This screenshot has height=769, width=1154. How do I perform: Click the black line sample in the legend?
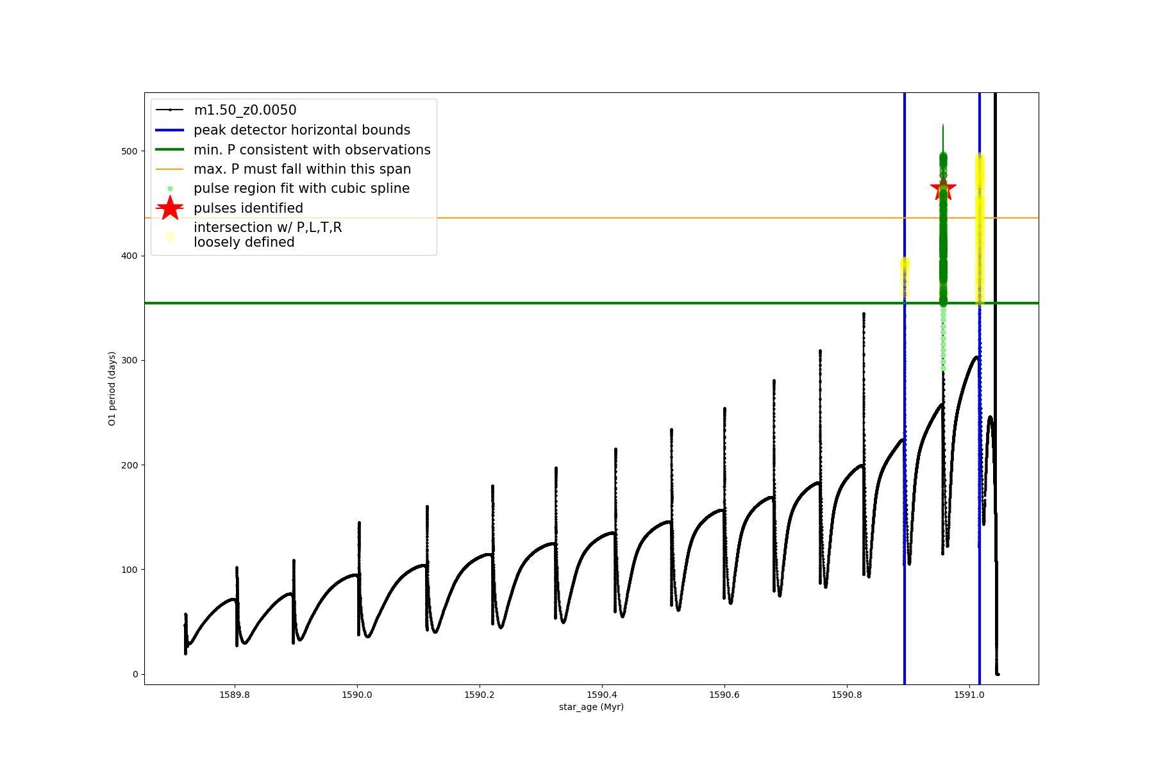click(170, 110)
